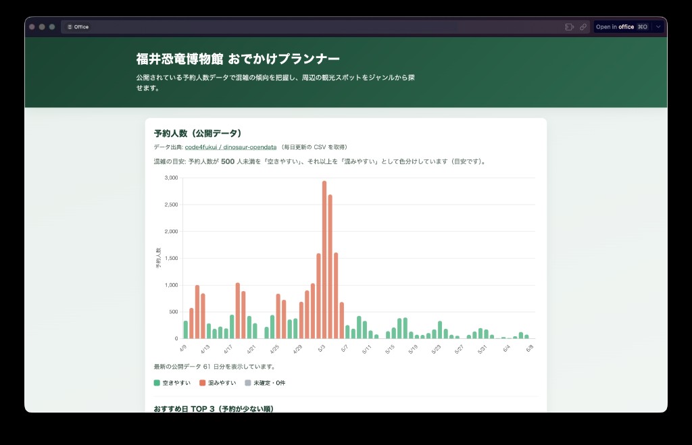
Task: Click the gray 未確定・0件 legend swatch
Action: [248, 383]
